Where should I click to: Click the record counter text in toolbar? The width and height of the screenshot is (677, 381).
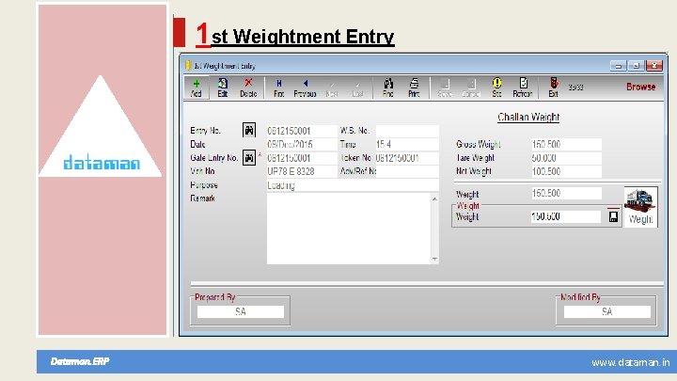[x=576, y=87]
